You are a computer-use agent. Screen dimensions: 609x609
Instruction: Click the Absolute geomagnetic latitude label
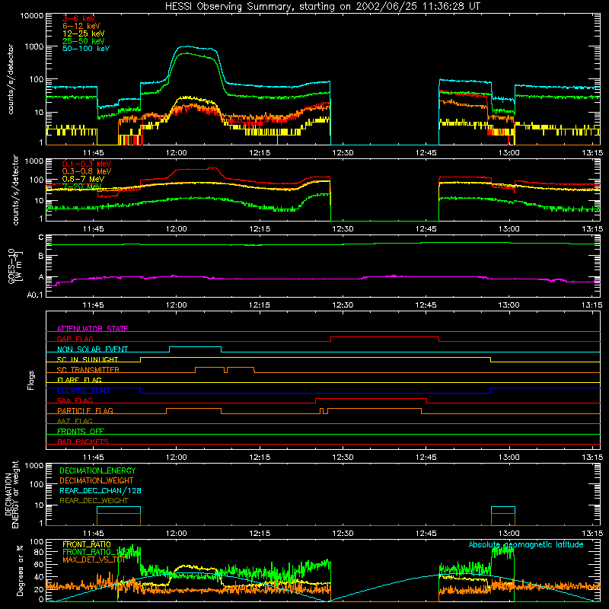[526, 544]
